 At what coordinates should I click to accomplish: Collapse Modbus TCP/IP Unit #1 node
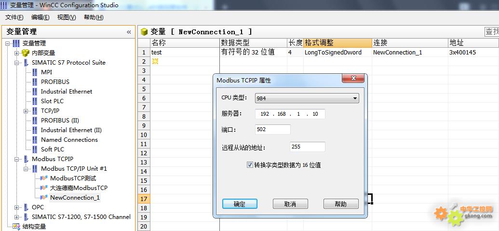coord(26,169)
